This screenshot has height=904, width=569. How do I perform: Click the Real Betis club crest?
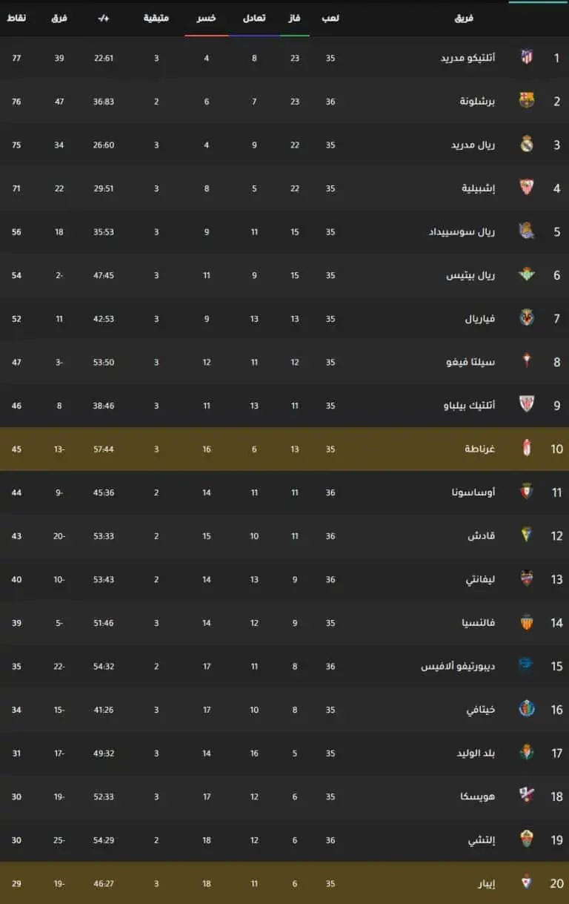[x=527, y=275]
